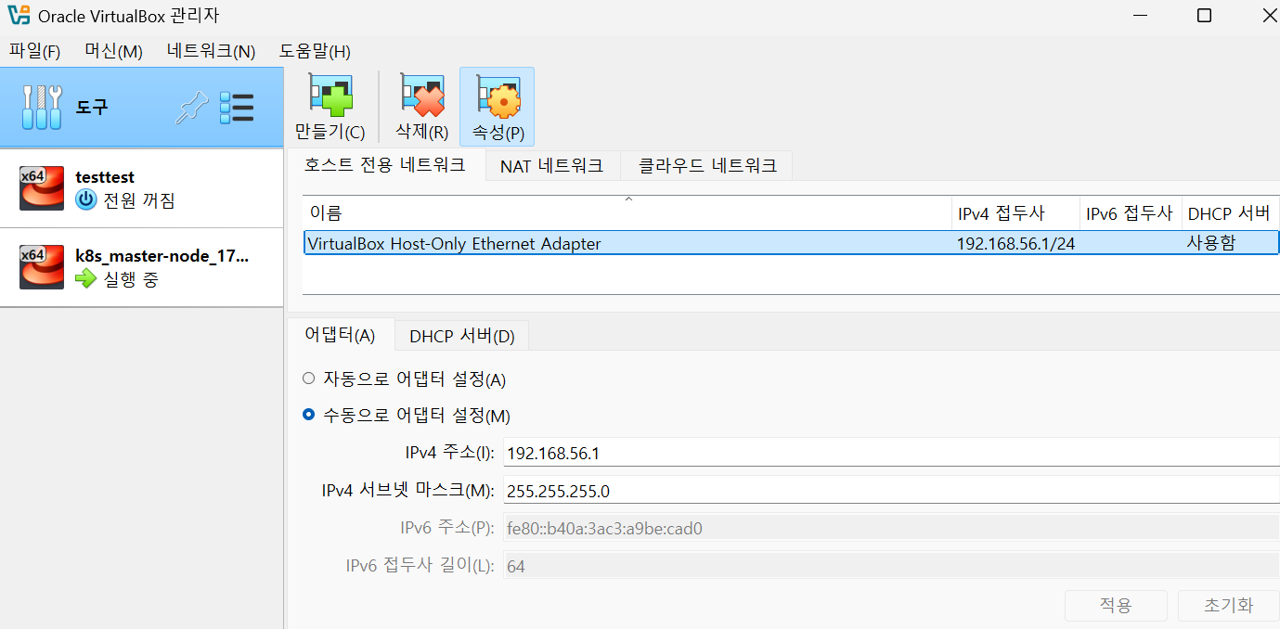Open the Network (네트워크) menu
The image size is (1280, 629).
pos(211,51)
